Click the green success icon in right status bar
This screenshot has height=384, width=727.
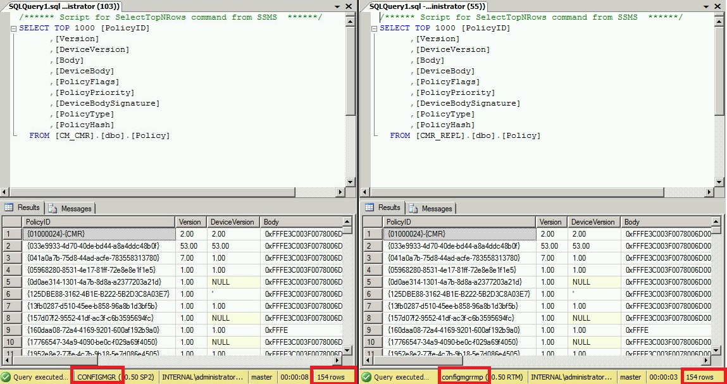pyautogui.click(x=366, y=377)
